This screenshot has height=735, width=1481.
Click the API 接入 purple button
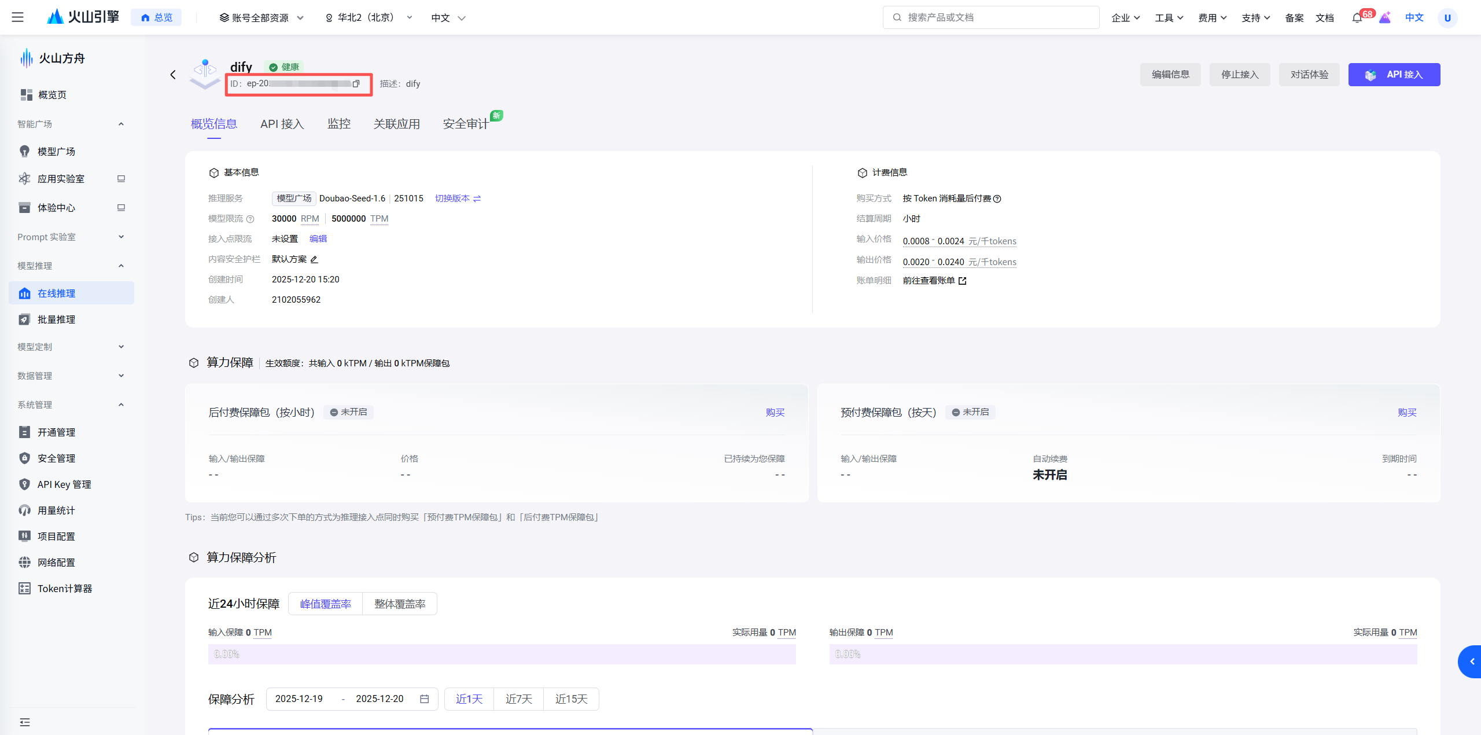point(1394,75)
